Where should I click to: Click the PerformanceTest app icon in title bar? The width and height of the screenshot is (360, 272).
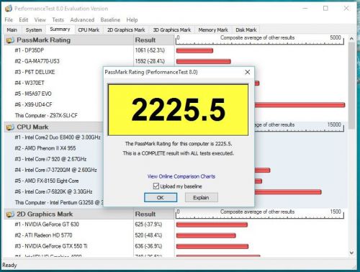(9, 9)
